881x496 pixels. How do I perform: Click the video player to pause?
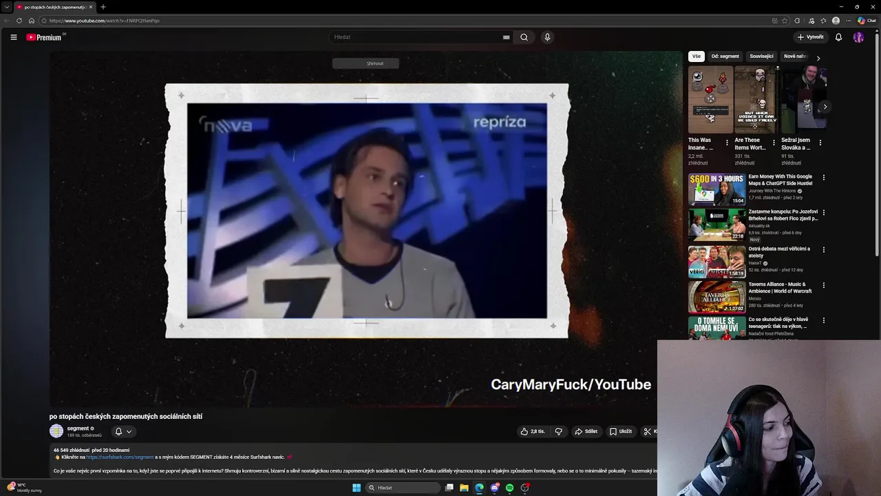(x=365, y=229)
